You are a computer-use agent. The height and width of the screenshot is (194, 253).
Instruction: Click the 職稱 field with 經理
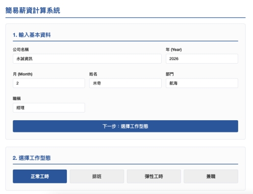coord(49,107)
